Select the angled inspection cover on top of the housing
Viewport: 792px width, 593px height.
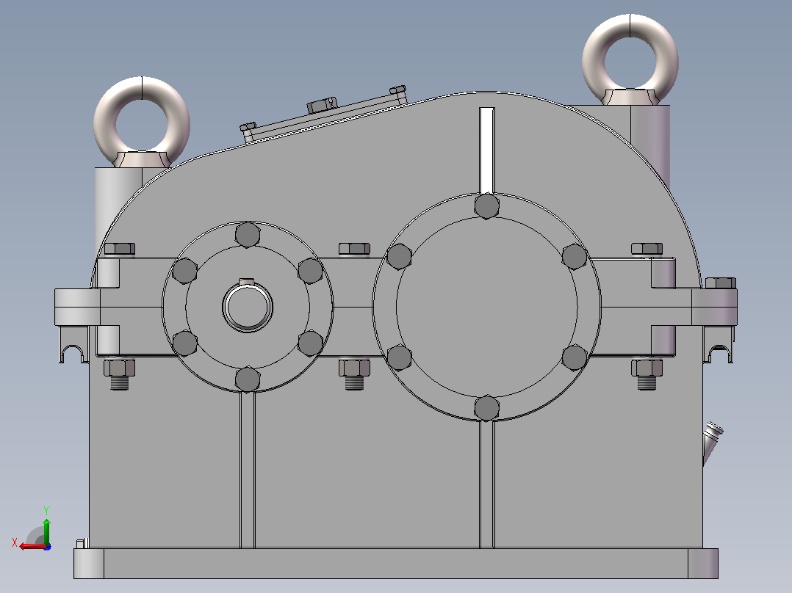(x=325, y=114)
